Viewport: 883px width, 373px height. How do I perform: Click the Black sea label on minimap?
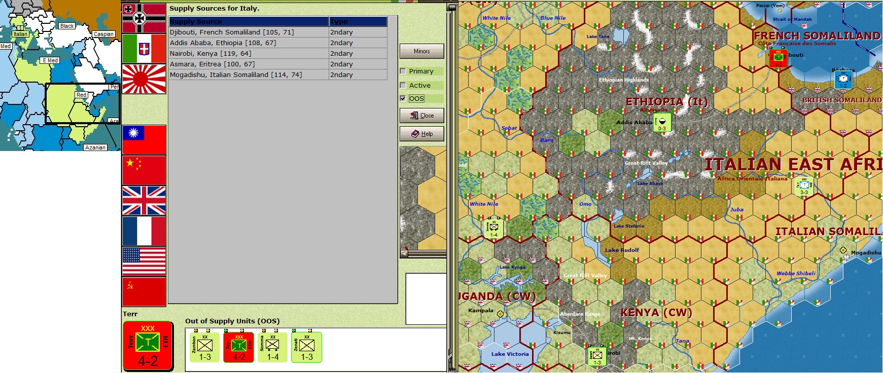(67, 26)
